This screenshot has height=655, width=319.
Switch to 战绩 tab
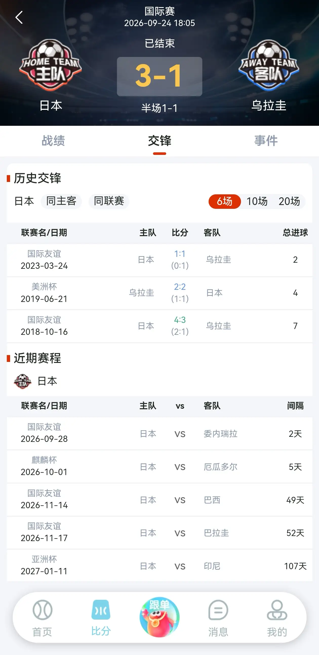pos(53,141)
